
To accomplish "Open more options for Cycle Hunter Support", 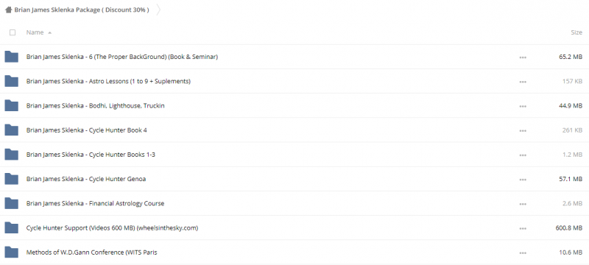I will coord(523,228).
